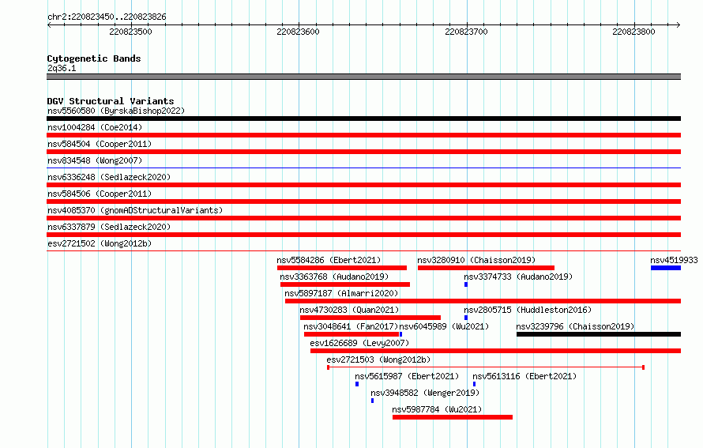Open the nsv5987784 (Wu2021) red bar
This screenshot has width=703, height=448.
(x=453, y=417)
